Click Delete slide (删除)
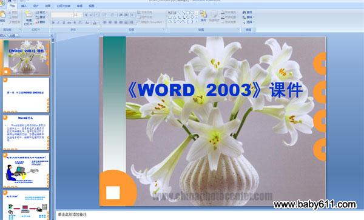Screen dimensions: 364x220 [41, 22]
